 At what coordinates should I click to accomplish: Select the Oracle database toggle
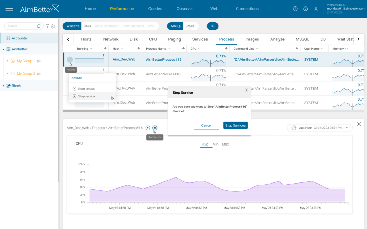190,26
